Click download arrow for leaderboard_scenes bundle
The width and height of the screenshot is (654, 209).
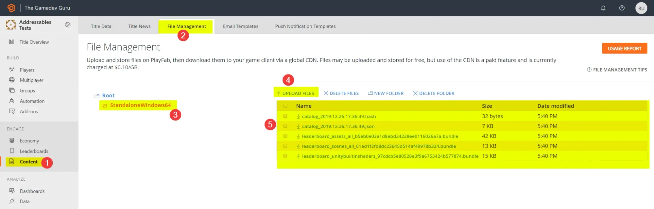298,146
